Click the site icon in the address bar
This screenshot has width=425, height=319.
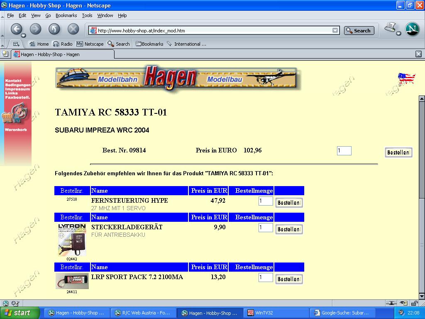(93, 30)
